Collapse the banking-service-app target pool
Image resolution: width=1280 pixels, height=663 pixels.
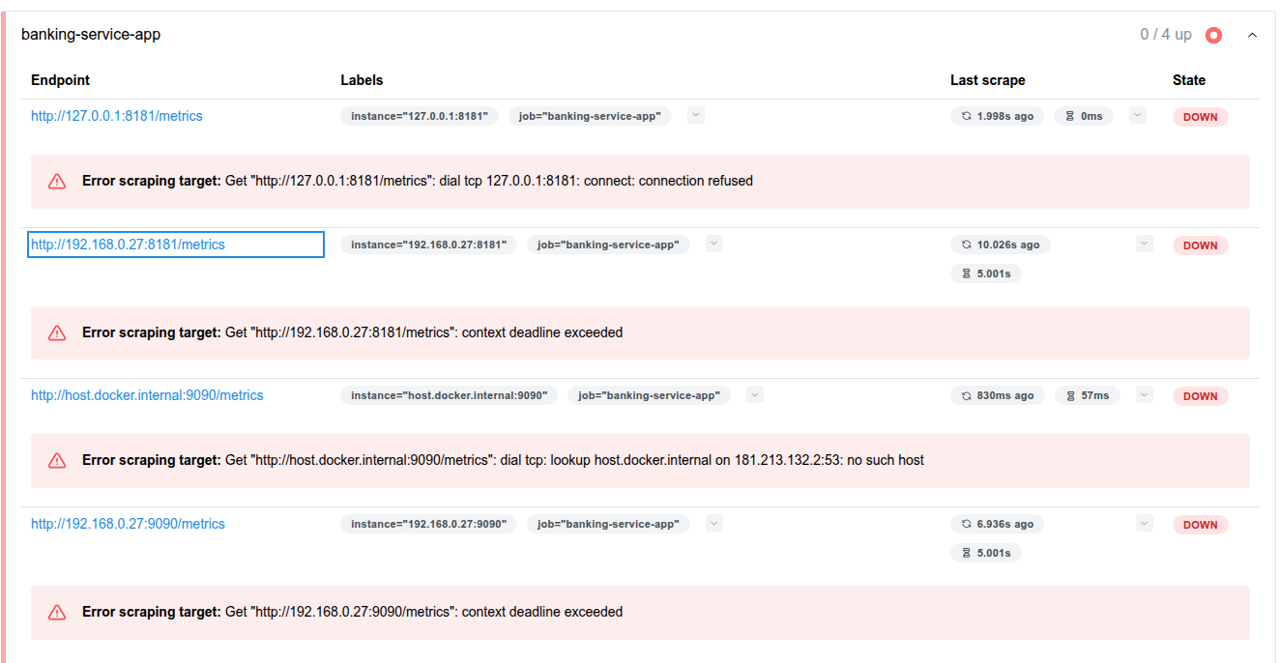pyautogui.click(x=1252, y=35)
